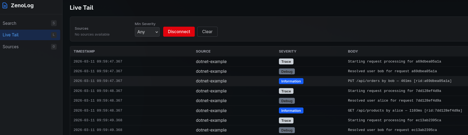Select log body 'Resolved user bob for request ec13ab2395ca'
This screenshot has width=468, height=135.
(392, 130)
